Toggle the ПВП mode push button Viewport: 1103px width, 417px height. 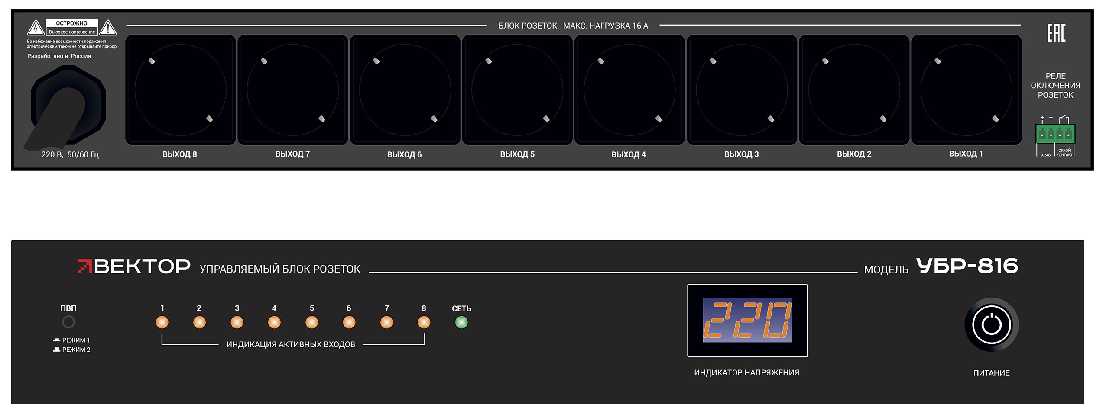(x=68, y=322)
